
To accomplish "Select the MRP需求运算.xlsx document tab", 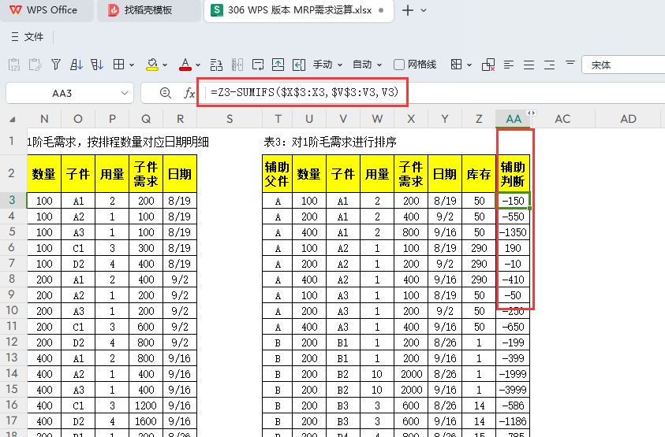I will pos(298,10).
